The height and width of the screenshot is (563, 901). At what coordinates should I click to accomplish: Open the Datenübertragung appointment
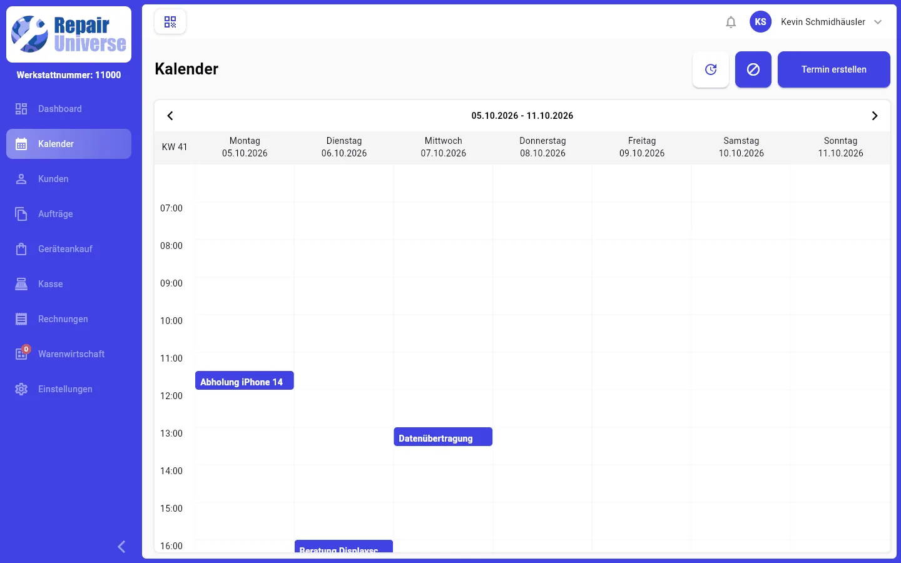pyautogui.click(x=443, y=437)
